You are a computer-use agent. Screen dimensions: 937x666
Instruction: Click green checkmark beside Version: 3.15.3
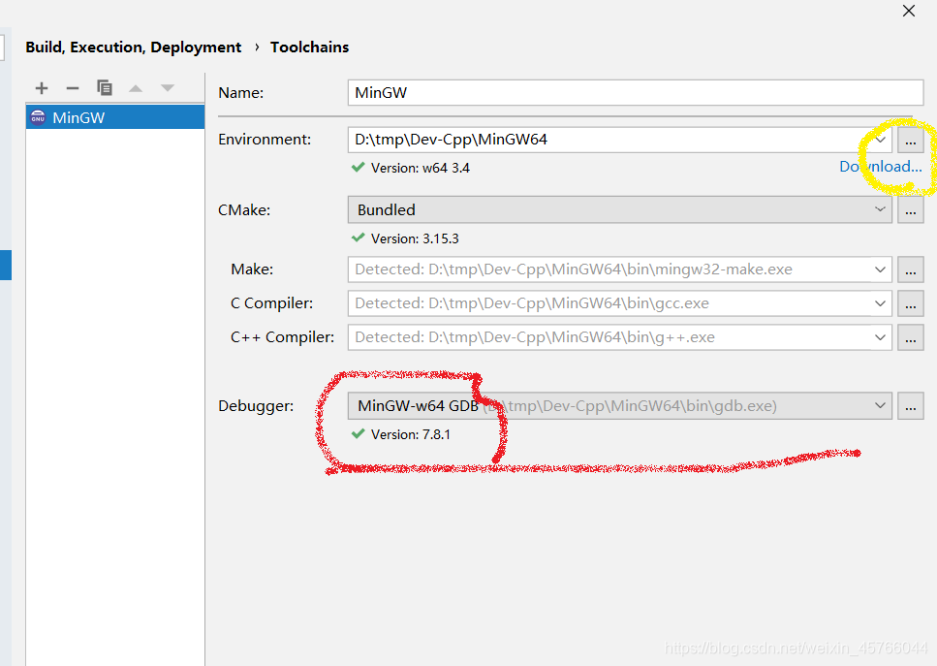click(358, 238)
